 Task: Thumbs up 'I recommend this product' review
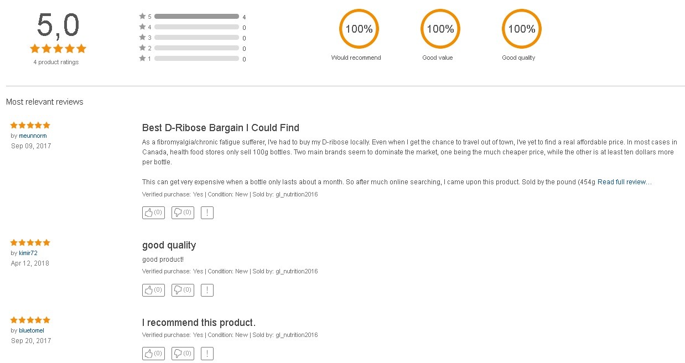click(x=153, y=354)
